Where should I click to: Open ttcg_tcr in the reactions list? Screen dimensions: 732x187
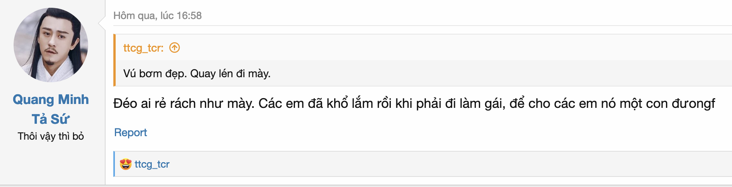152,164
